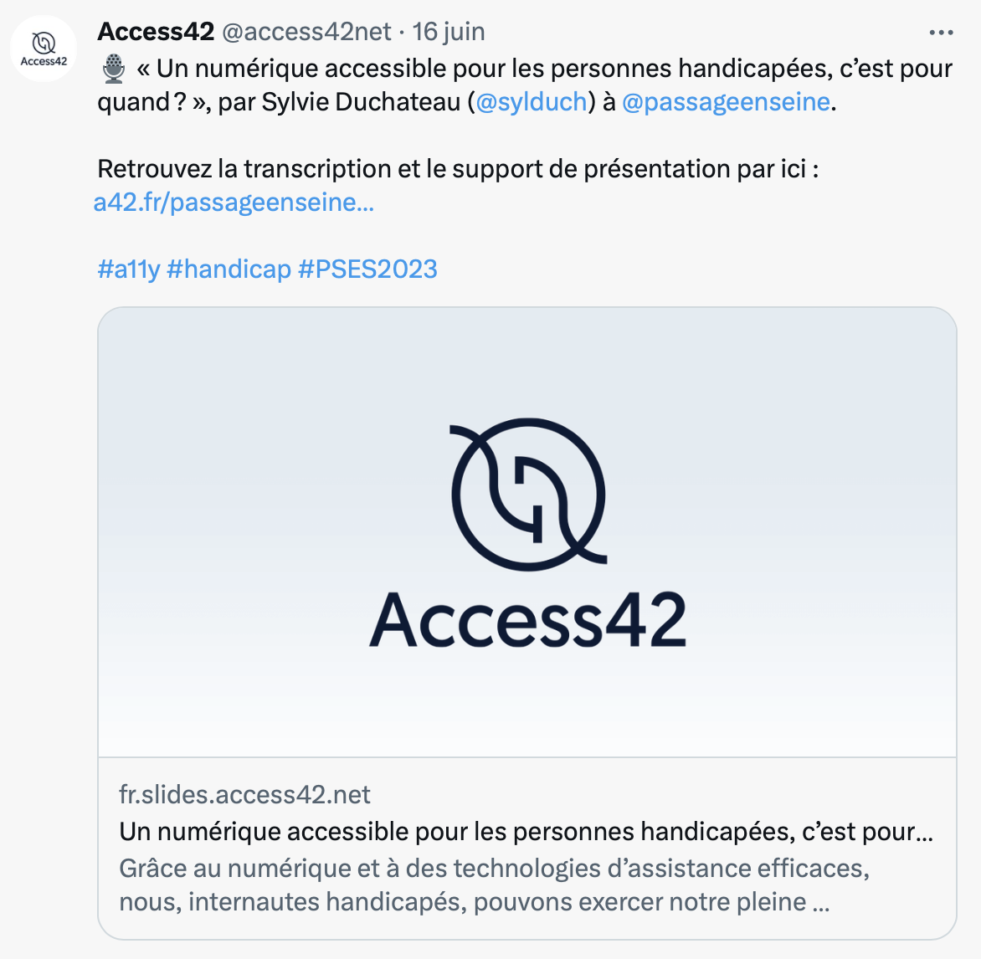Open the @sylduch mention
981x959 pixels.
pos(532,102)
